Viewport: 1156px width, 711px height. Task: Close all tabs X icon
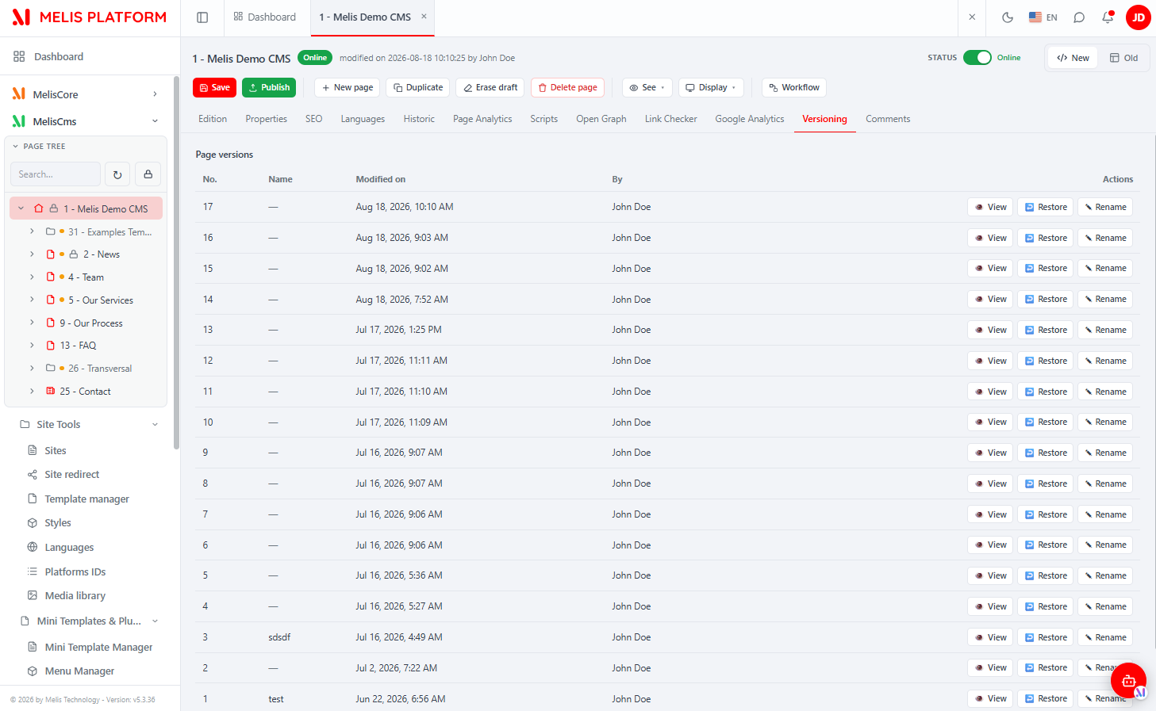pyautogui.click(x=972, y=17)
